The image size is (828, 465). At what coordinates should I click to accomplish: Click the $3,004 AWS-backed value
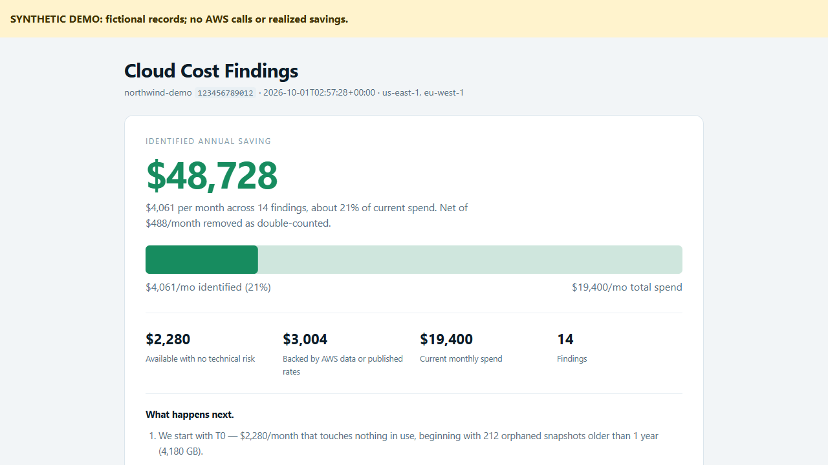(x=305, y=339)
